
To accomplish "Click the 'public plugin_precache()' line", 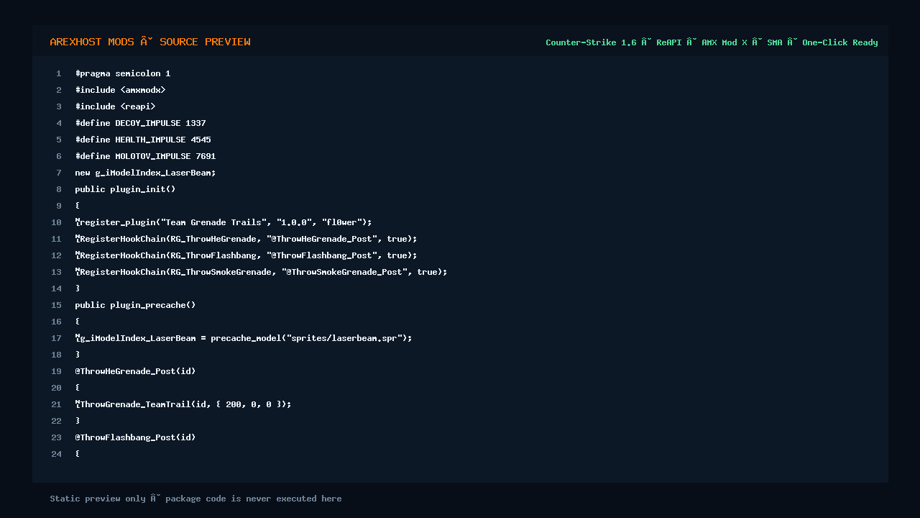I will tap(135, 305).
